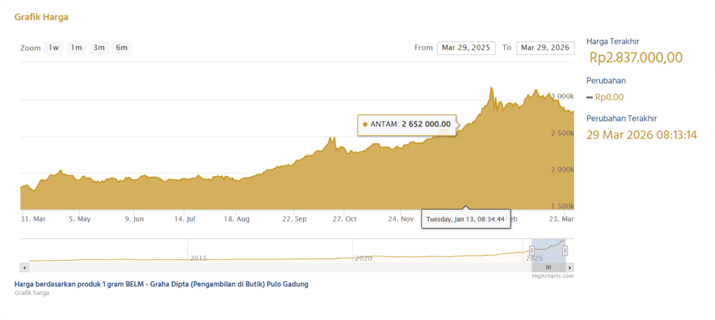Click the Grafik Harga heading
This screenshot has height=320, width=715.
coord(41,17)
